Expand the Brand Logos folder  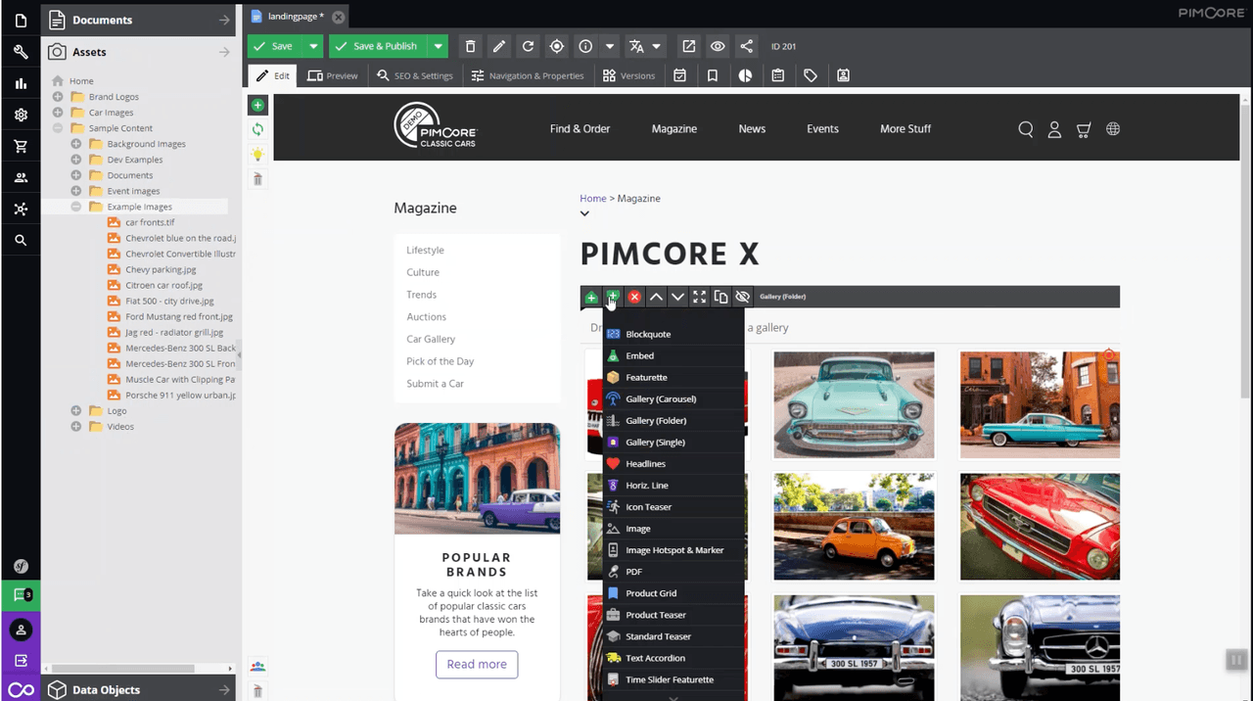pos(58,97)
